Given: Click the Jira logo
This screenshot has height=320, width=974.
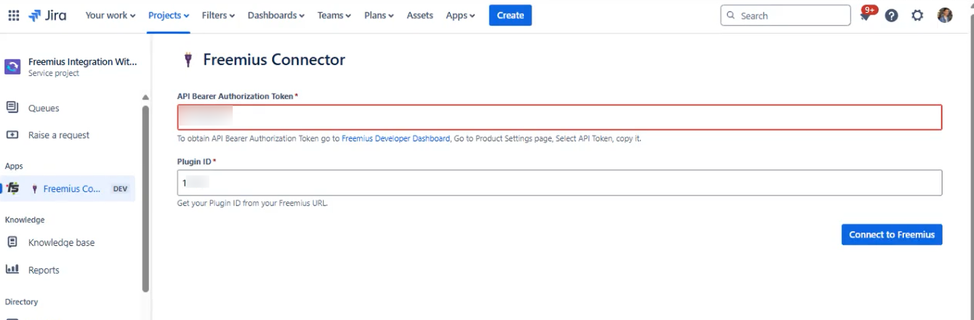Looking at the screenshot, I should 48,15.
